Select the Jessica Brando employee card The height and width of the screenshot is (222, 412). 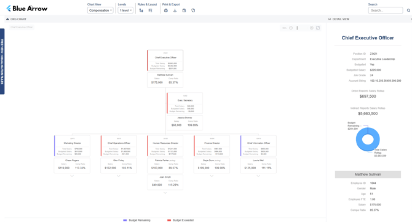184,123
